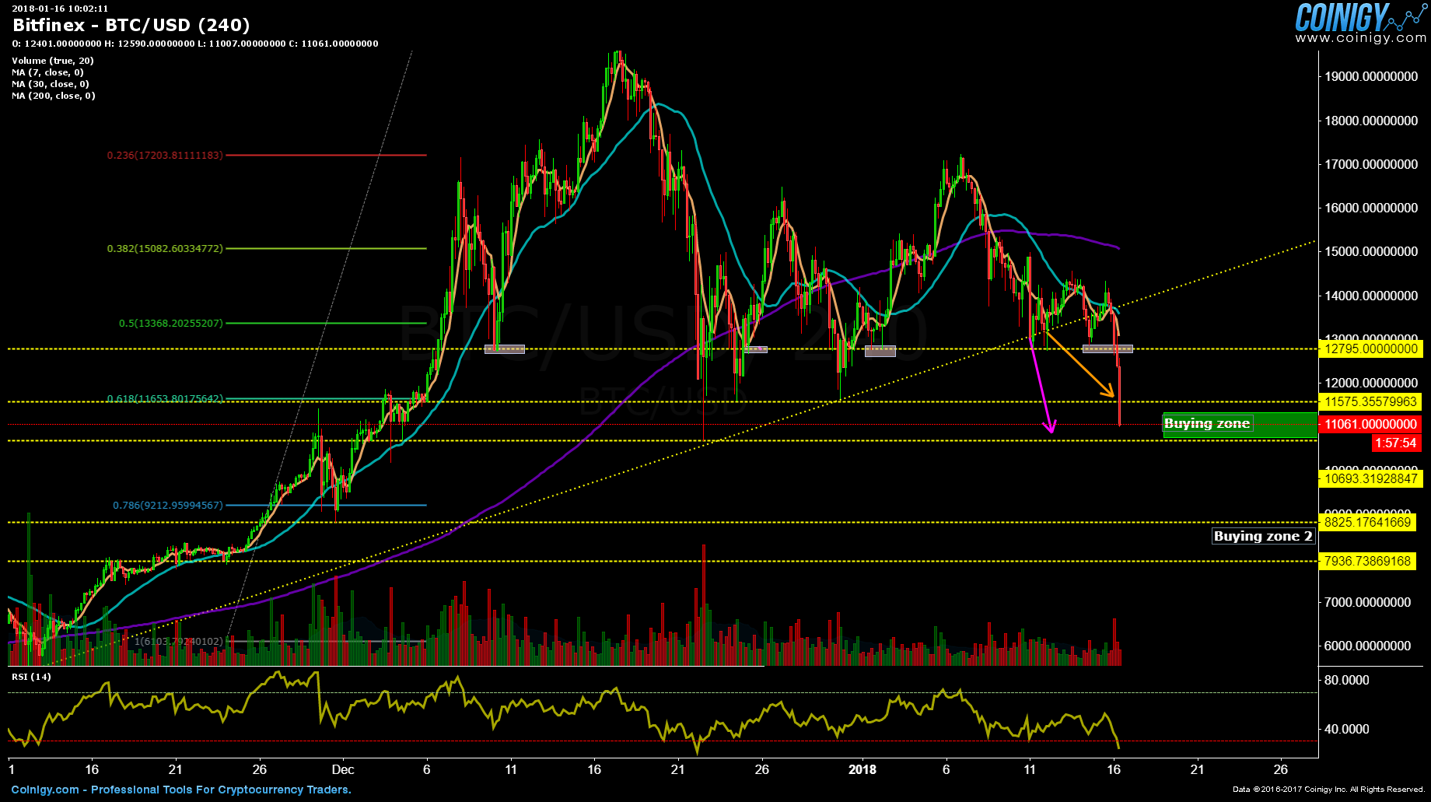The width and height of the screenshot is (1431, 802).
Task: Click the 0.382 Fibonacci level label
Action: pyautogui.click(x=165, y=249)
